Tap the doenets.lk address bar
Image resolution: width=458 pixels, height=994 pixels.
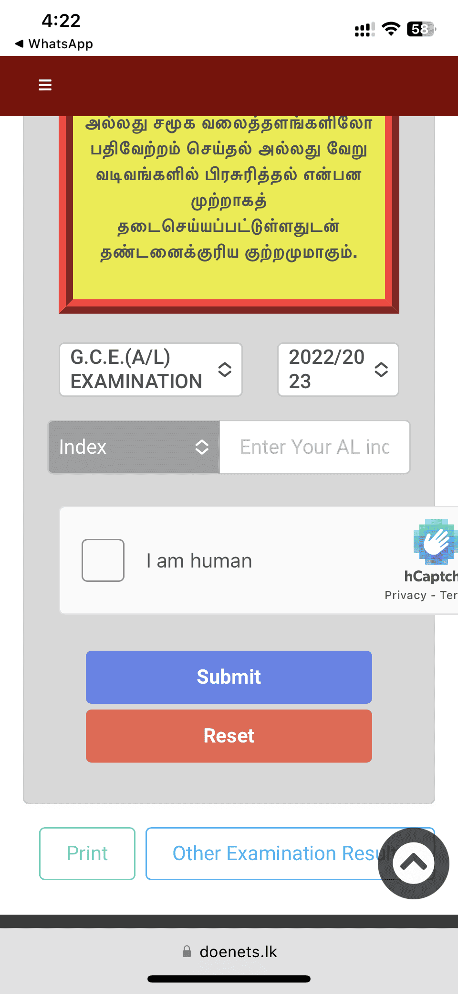point(239,952)
